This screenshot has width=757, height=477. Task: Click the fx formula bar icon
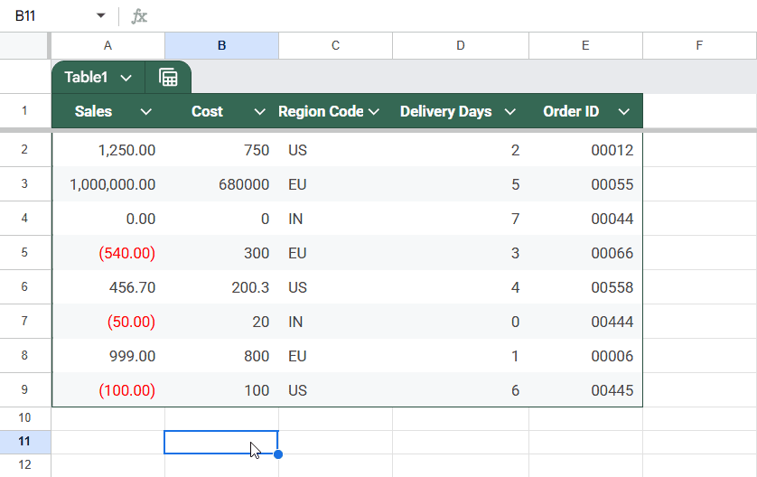[139, 16]
